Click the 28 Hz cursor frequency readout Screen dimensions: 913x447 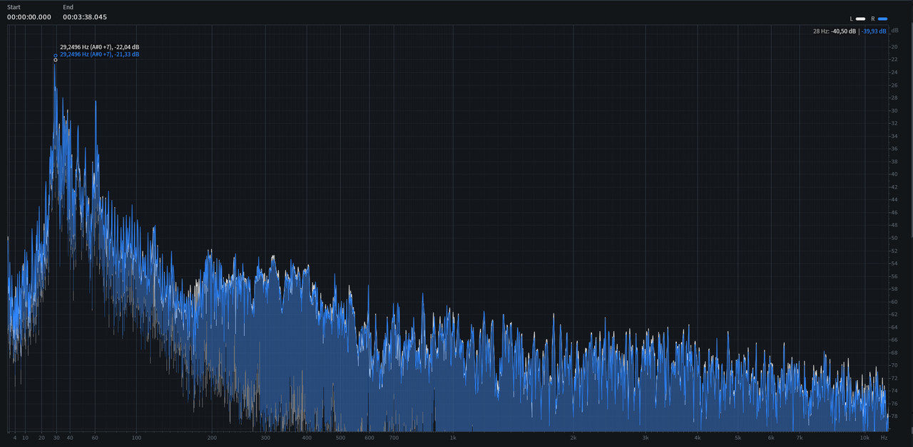point(821,31)
